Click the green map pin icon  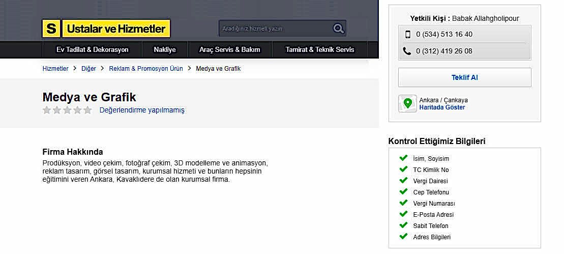[x=407, y=103]
